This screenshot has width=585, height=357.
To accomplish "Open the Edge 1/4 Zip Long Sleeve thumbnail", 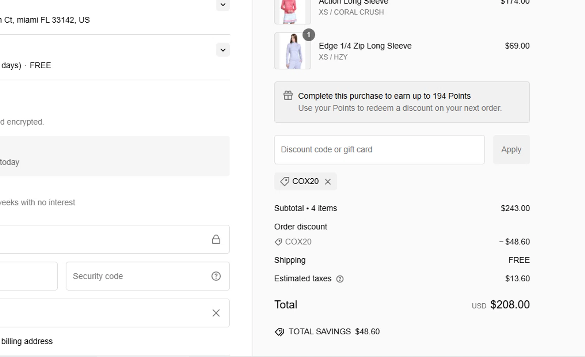I will [x=292, y=51].
